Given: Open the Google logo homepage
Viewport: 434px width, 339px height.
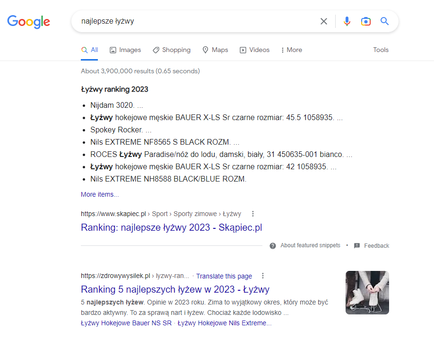Looking at the screenshot, I should click(28, 22).
